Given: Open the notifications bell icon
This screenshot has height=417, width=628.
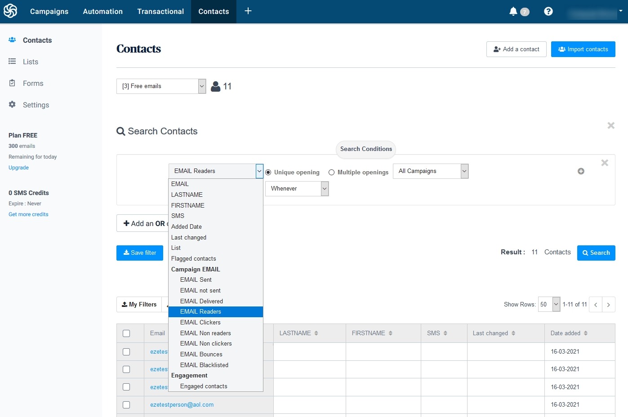Looking at the screenshot, I should pos(513,11).
